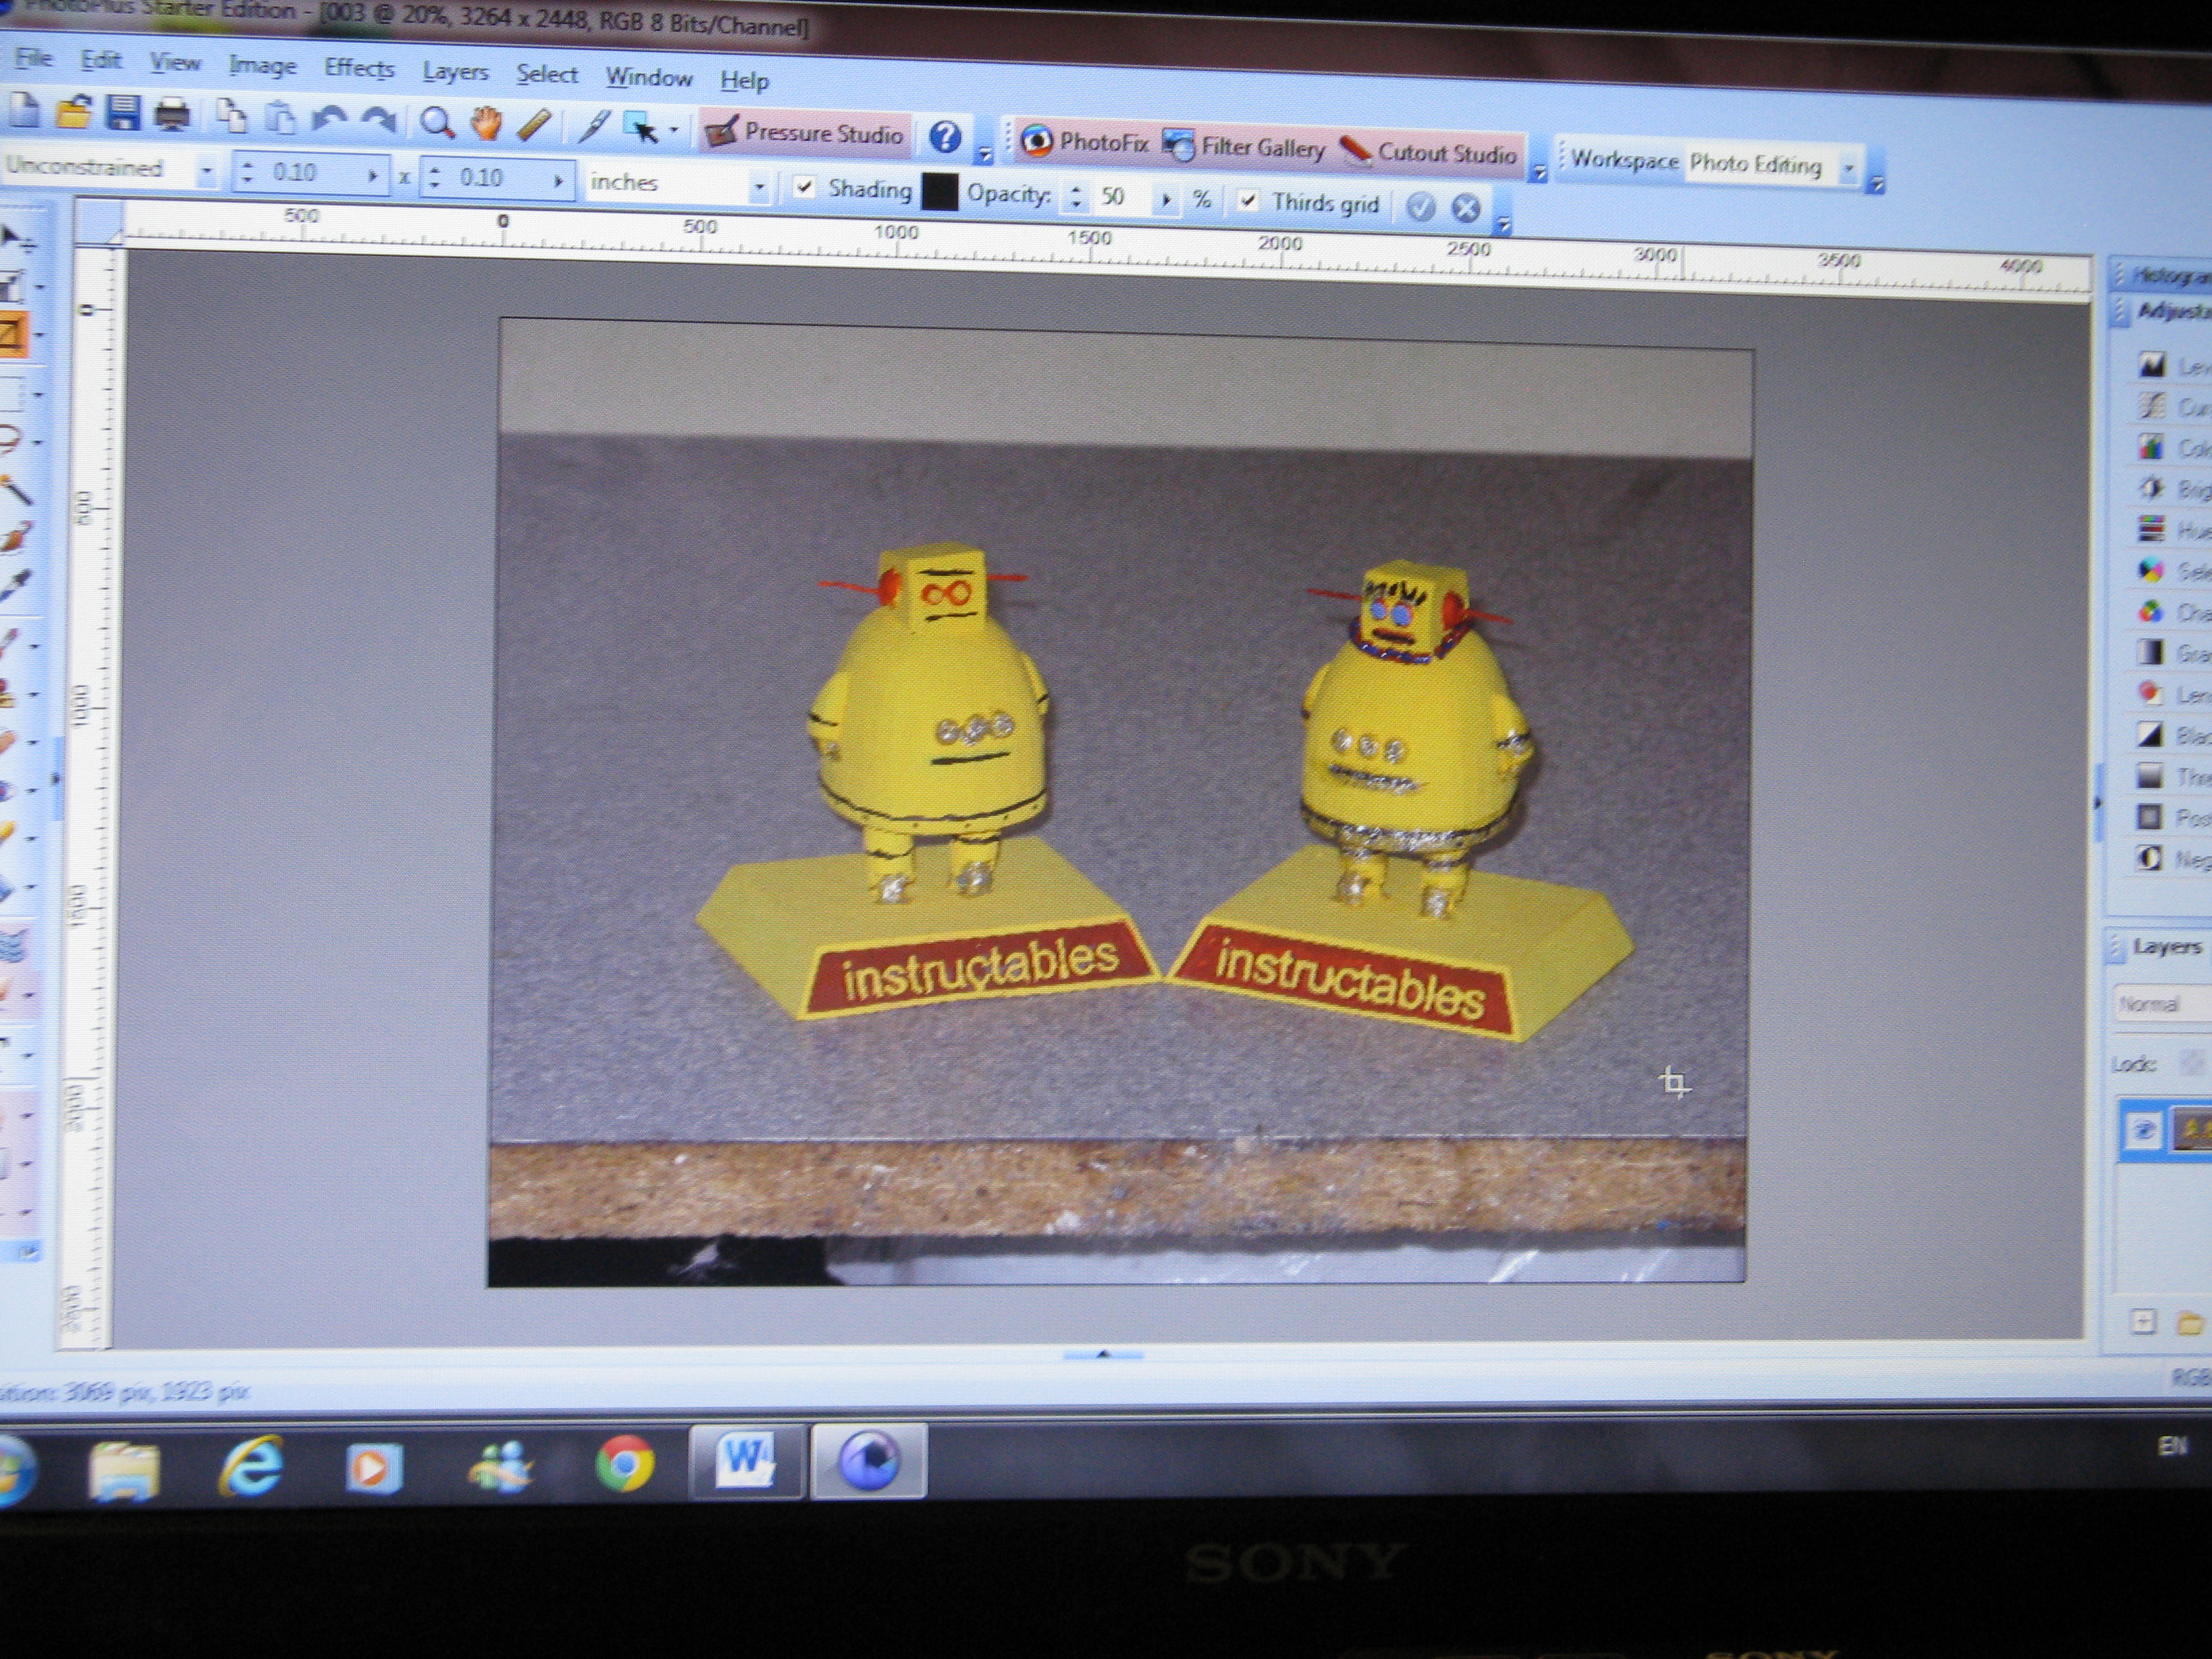Screen dimensions: 2212x1659
Task: Open the Effects menu
Action: 359,68
